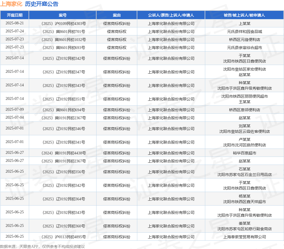This screenshot has height=249, width=284.
Task: Click 侵害商标权纠纷 in the 沪0109民初4303号 row
Action: point(117,24)
